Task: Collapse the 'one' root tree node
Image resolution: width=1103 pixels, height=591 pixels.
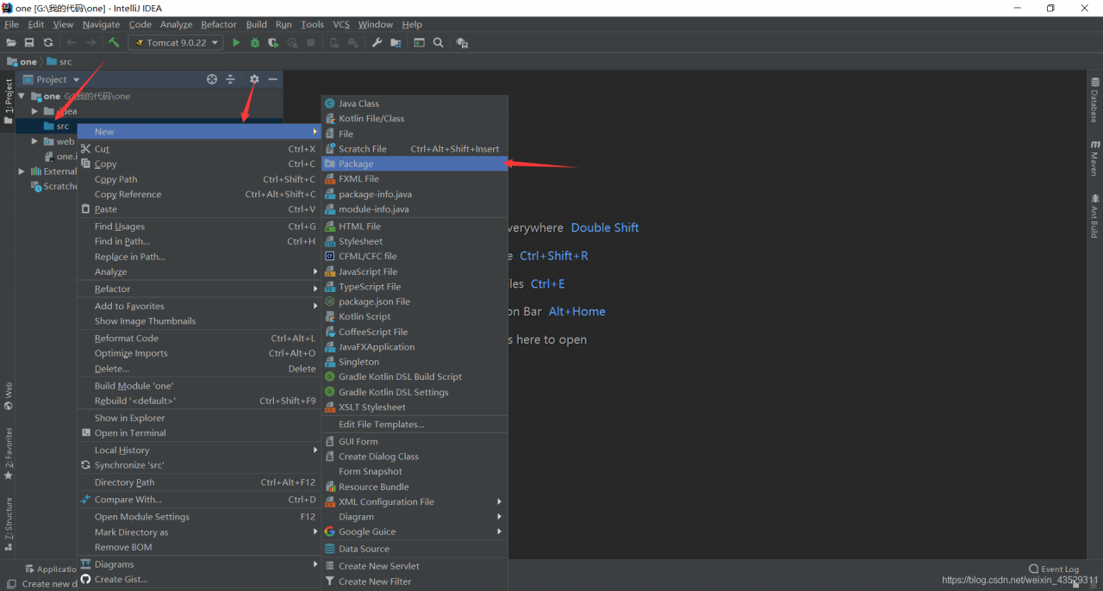Action: 22,96
